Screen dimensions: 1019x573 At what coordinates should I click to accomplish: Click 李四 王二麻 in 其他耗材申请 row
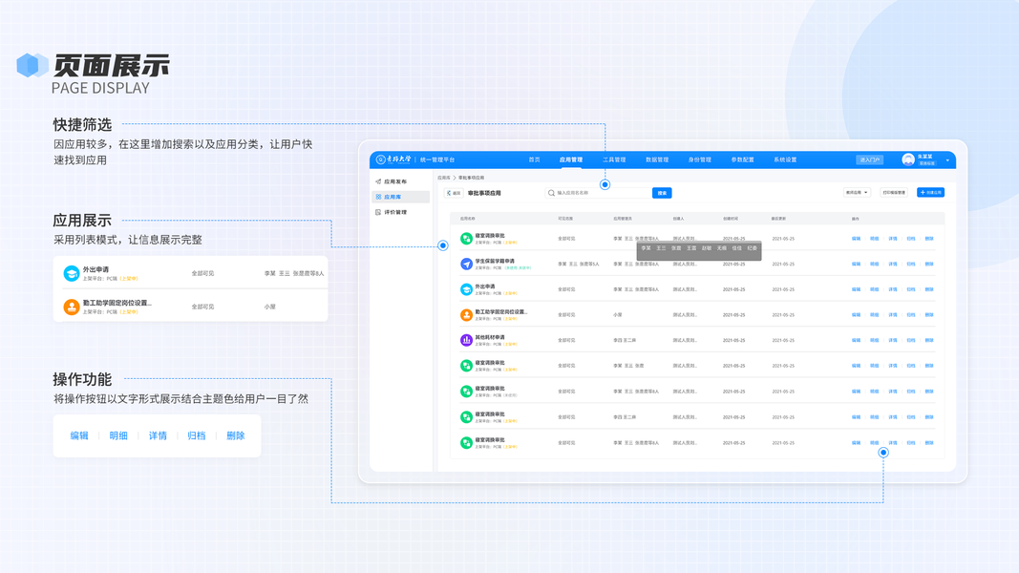pos(625,340)
